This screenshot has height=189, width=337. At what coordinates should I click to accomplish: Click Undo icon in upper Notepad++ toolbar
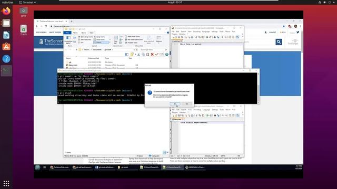(x=207, y=37)
